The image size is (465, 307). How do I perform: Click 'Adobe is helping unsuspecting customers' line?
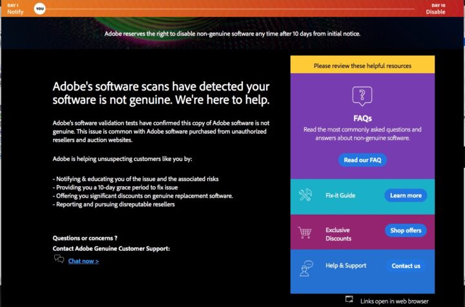tap(122, 159)
